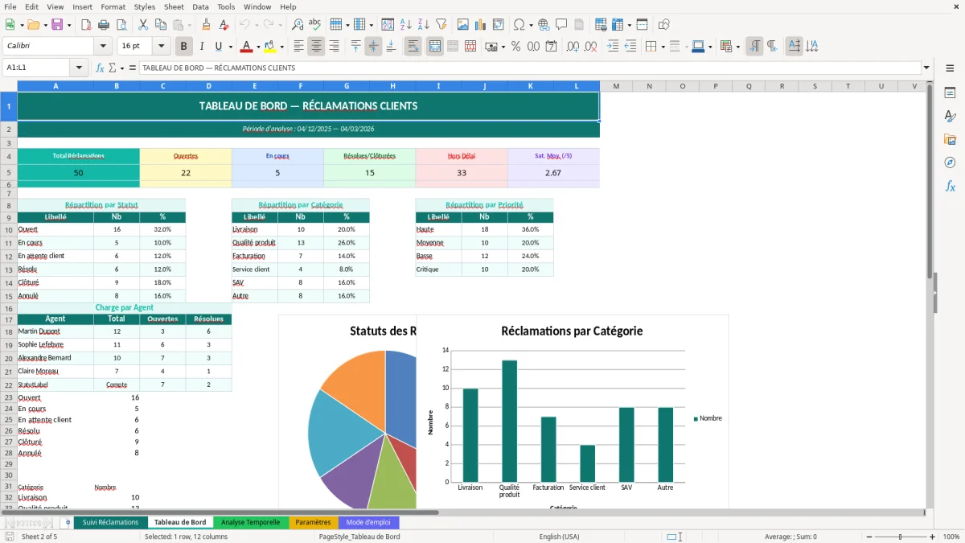Click the Copy icon
Viewport: 965px width, 543px height.
point(161,25)
